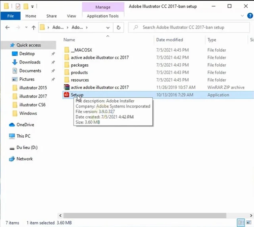Switch to Large icons view in status bar

249,223
